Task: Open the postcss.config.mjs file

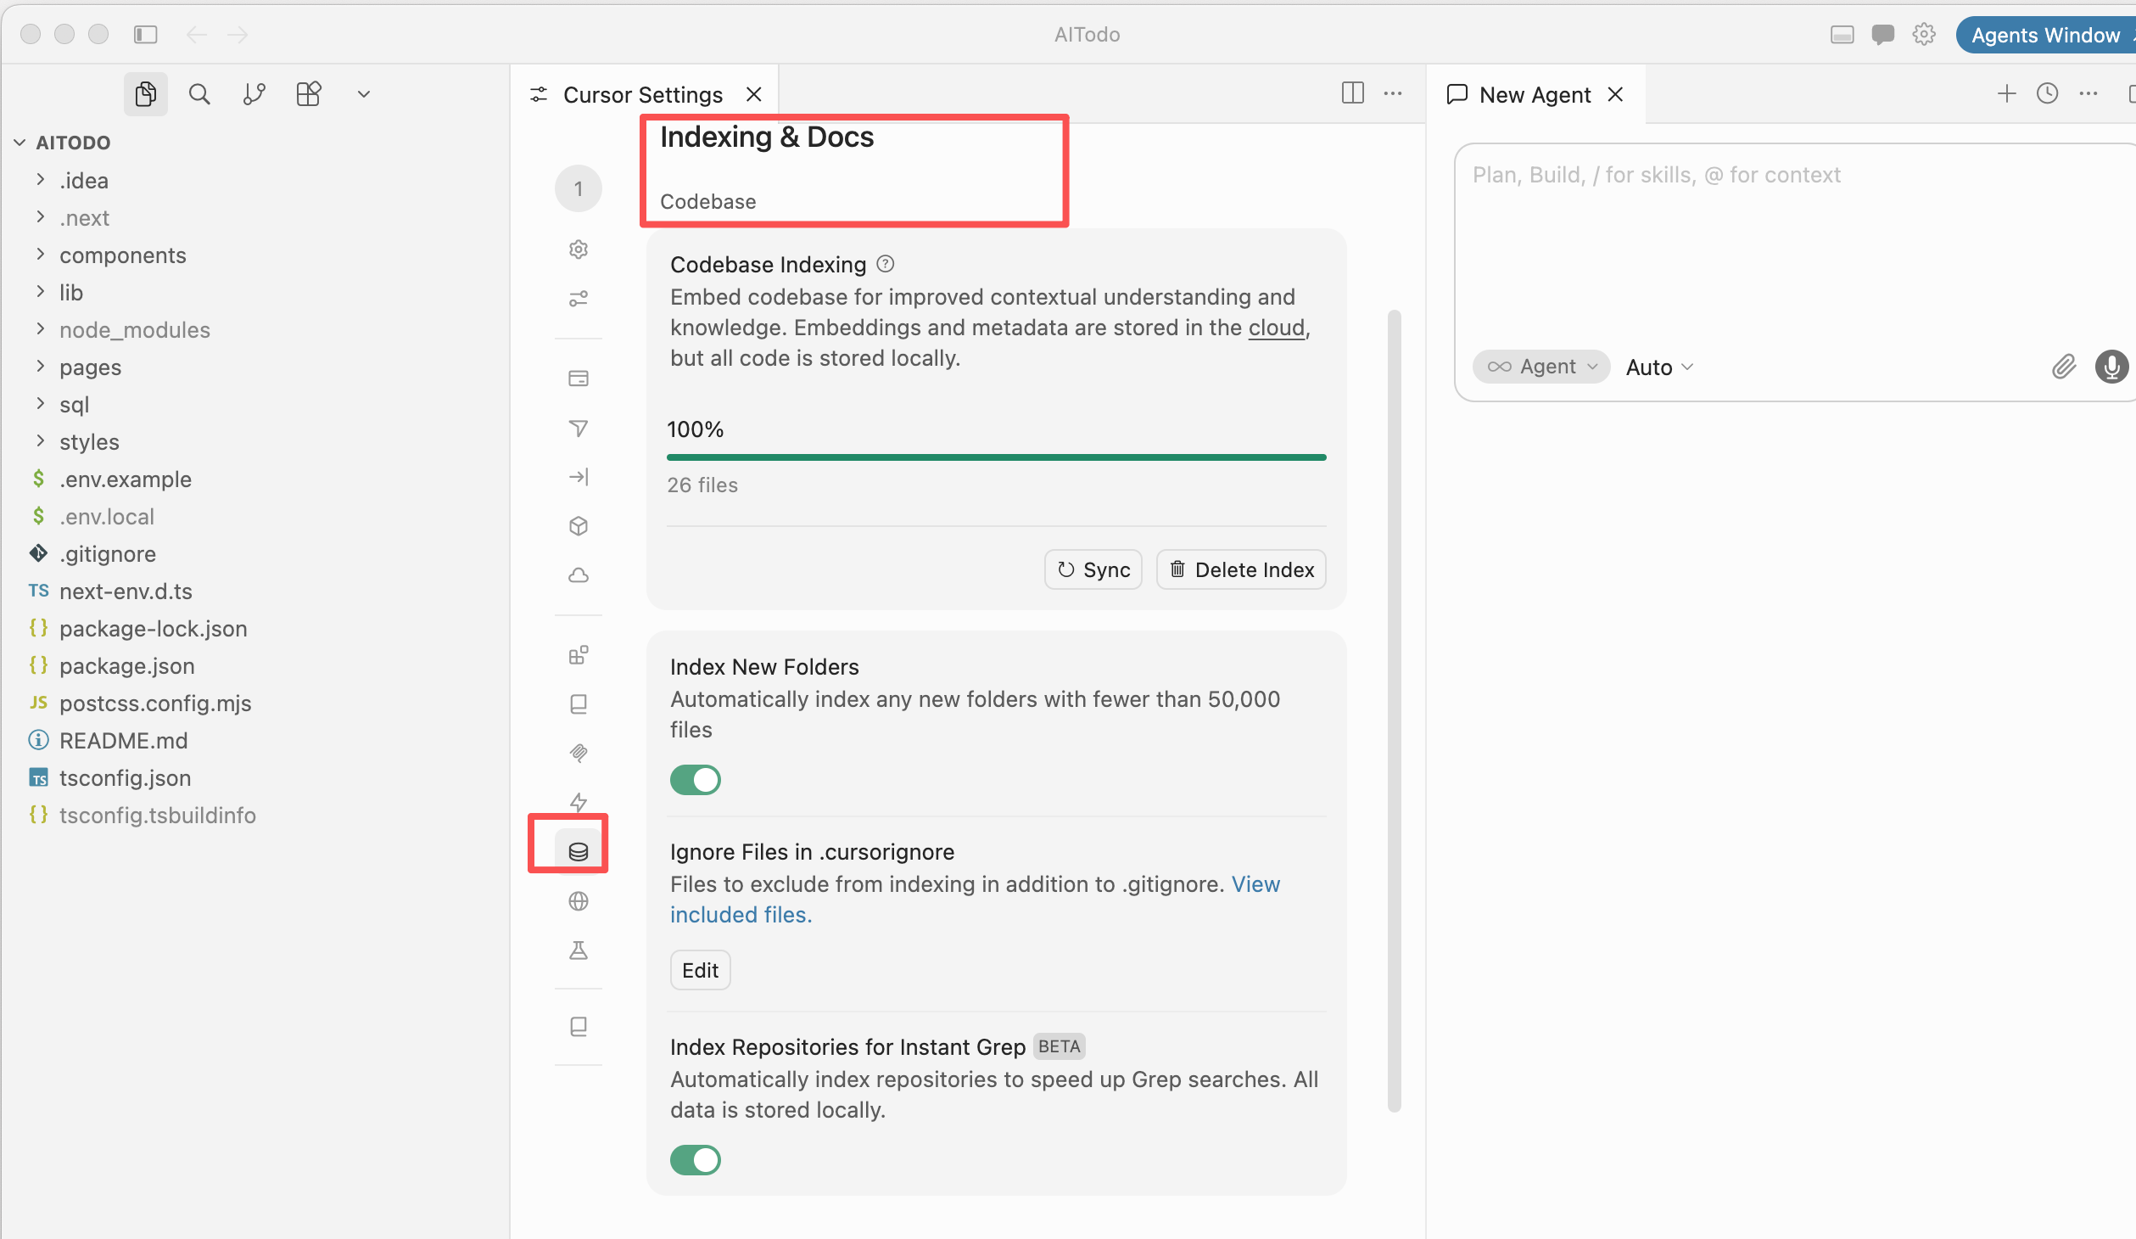Action: [155, 703]
